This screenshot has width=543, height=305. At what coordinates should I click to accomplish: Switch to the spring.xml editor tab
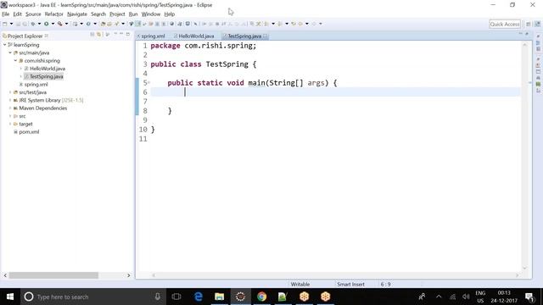pos(151,36)
